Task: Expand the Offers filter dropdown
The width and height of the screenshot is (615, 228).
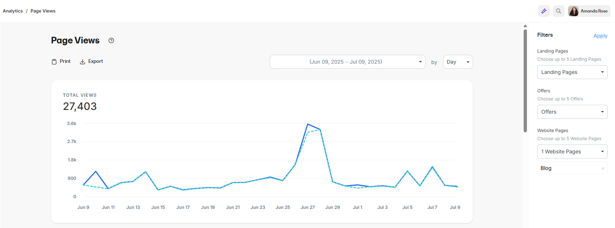Action: coord(572,112)
